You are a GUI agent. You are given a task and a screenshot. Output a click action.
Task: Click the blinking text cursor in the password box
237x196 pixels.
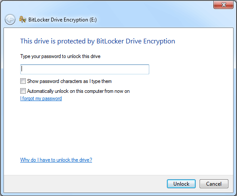(x=22, y=69)
